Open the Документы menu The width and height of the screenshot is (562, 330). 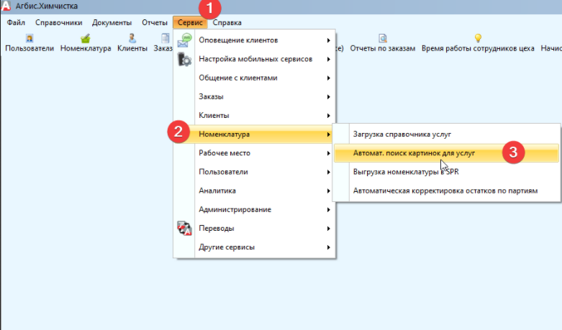112,22
